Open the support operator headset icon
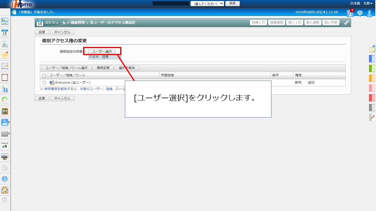This screenshot has height=211, width=376. (x=5, y=190)
